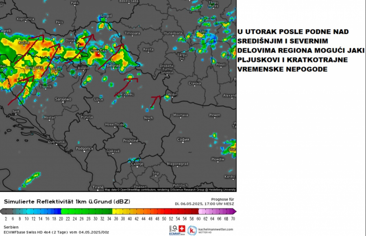Image resolution: width=366 pixels, height=236 pixels.
Task: Click the kachelmannwetter 'k.' circle logo
Action: (193, 230)
